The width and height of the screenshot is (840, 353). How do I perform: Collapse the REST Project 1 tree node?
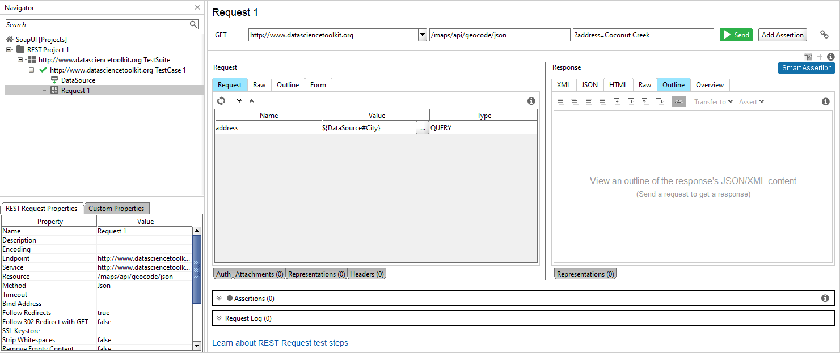click(x=9, y=50)
